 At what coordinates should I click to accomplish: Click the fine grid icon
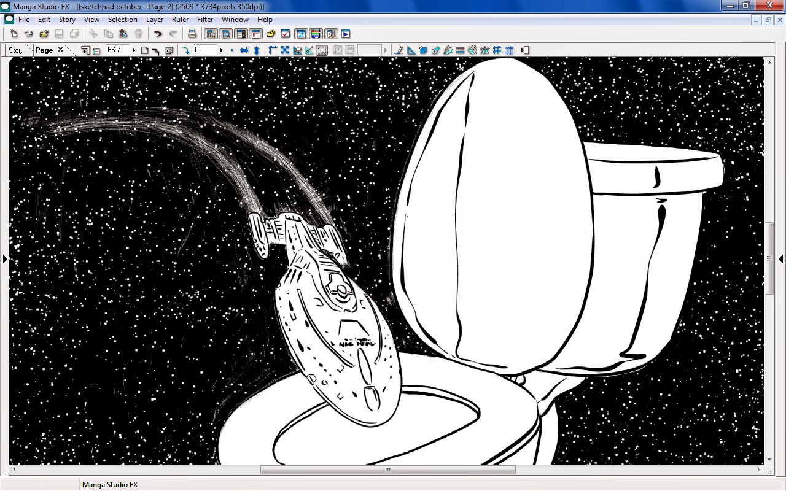[x=510, y=50]
